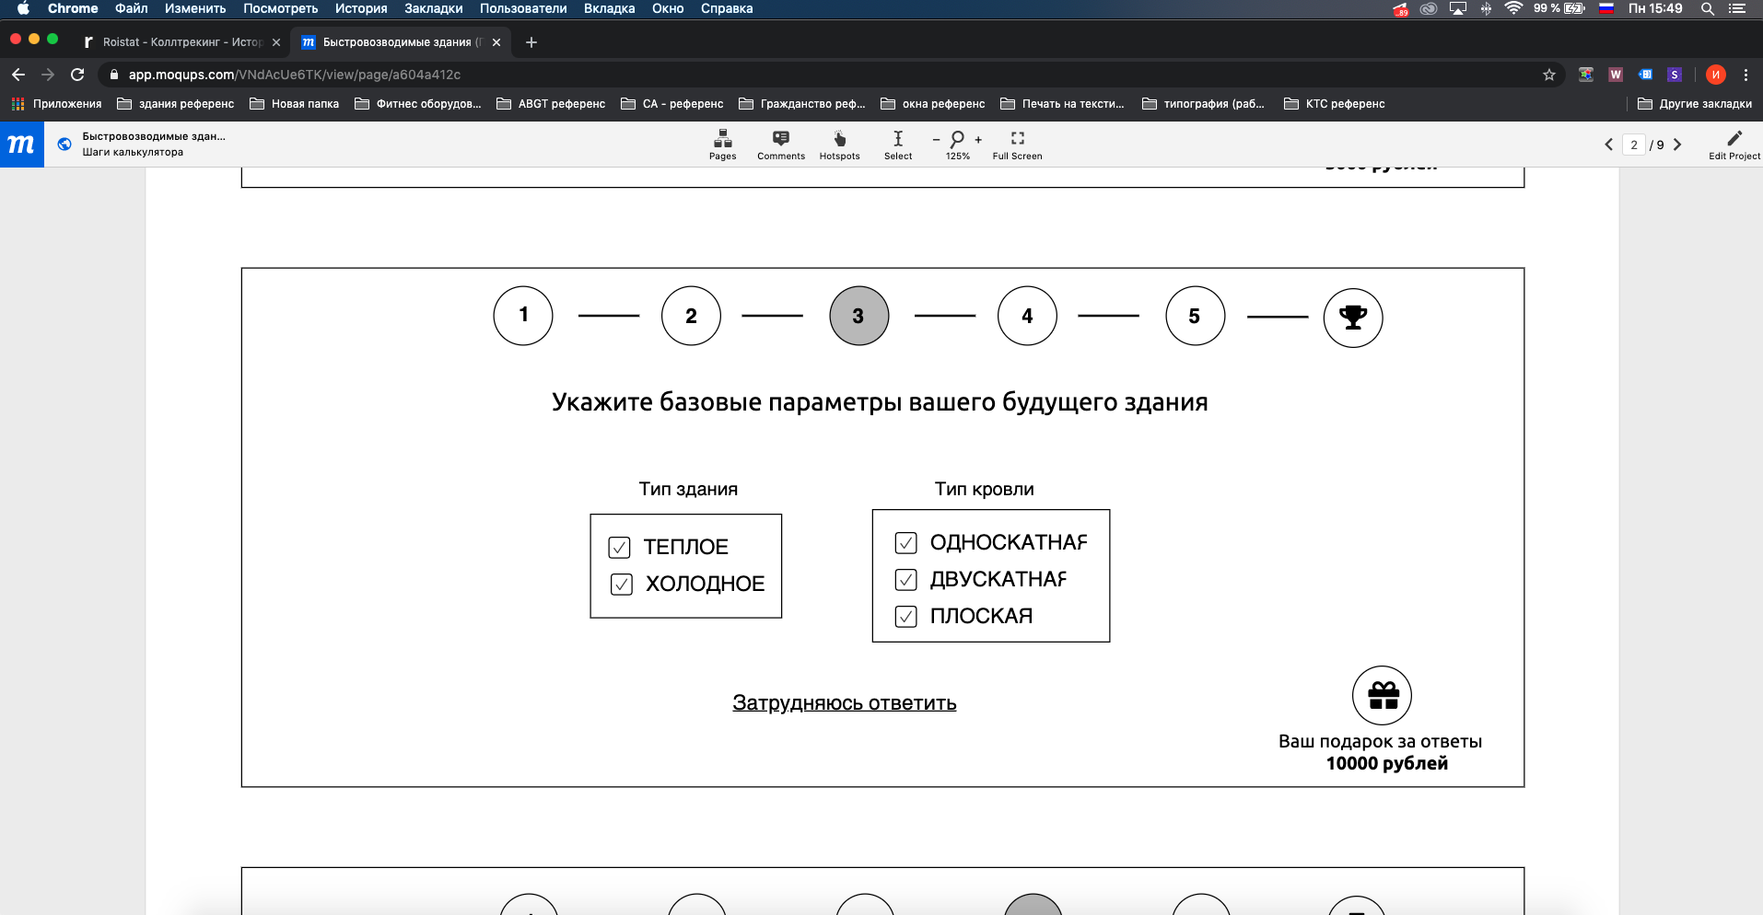
Task: Toggle the ХОЛОДНОЕ checkbox
Action: (622, 585)
